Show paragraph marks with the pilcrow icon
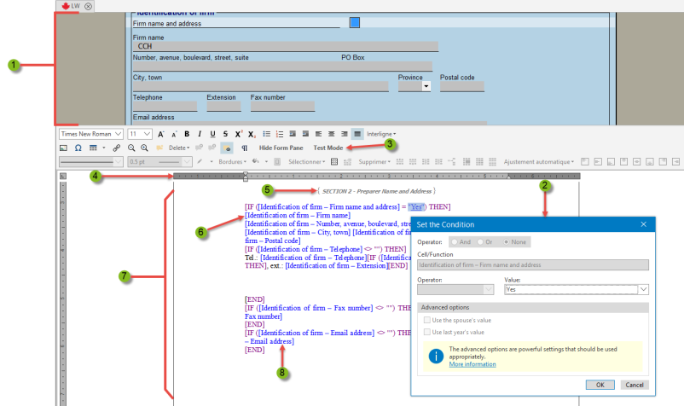 pyautogui.click(x=245, y=148)
